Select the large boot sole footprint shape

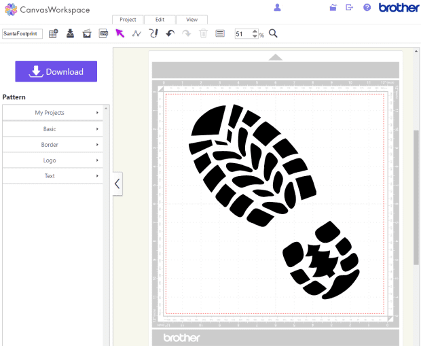click(253, 165)
